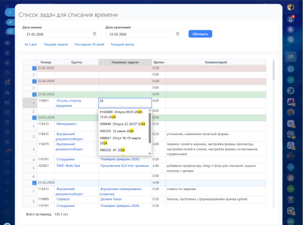Click the table vertical scrollbar thumb
This screenshot has width=303, height=225.
[273, 71]
